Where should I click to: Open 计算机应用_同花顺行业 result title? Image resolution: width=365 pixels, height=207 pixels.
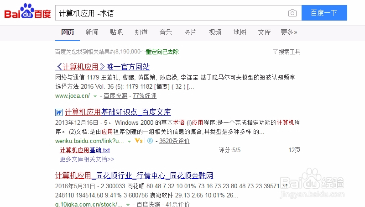(x=134, y=175)
